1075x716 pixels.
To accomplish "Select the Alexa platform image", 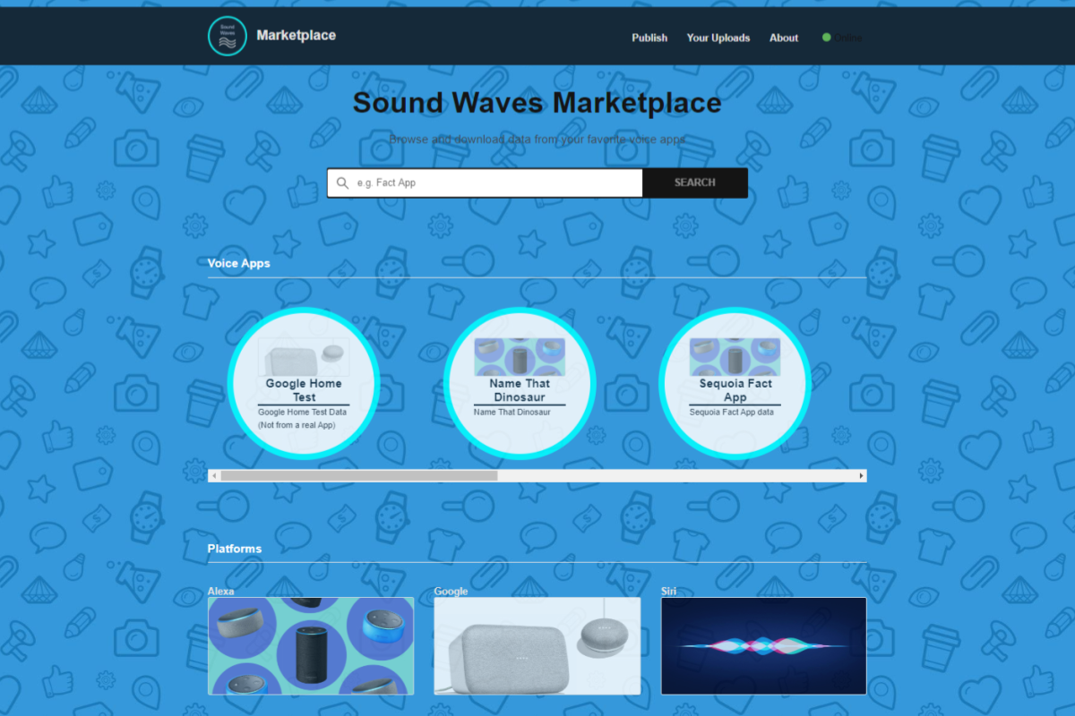I will point(311,646).
